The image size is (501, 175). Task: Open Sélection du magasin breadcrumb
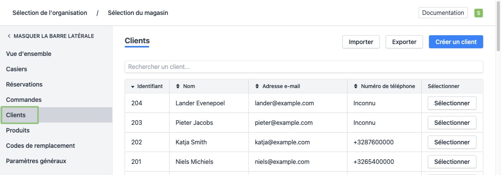(x=138, y=13)
